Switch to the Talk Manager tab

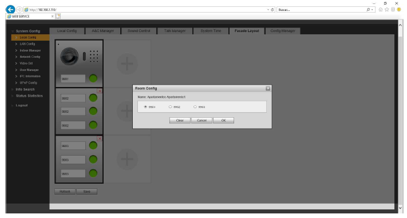click(175, 31)
